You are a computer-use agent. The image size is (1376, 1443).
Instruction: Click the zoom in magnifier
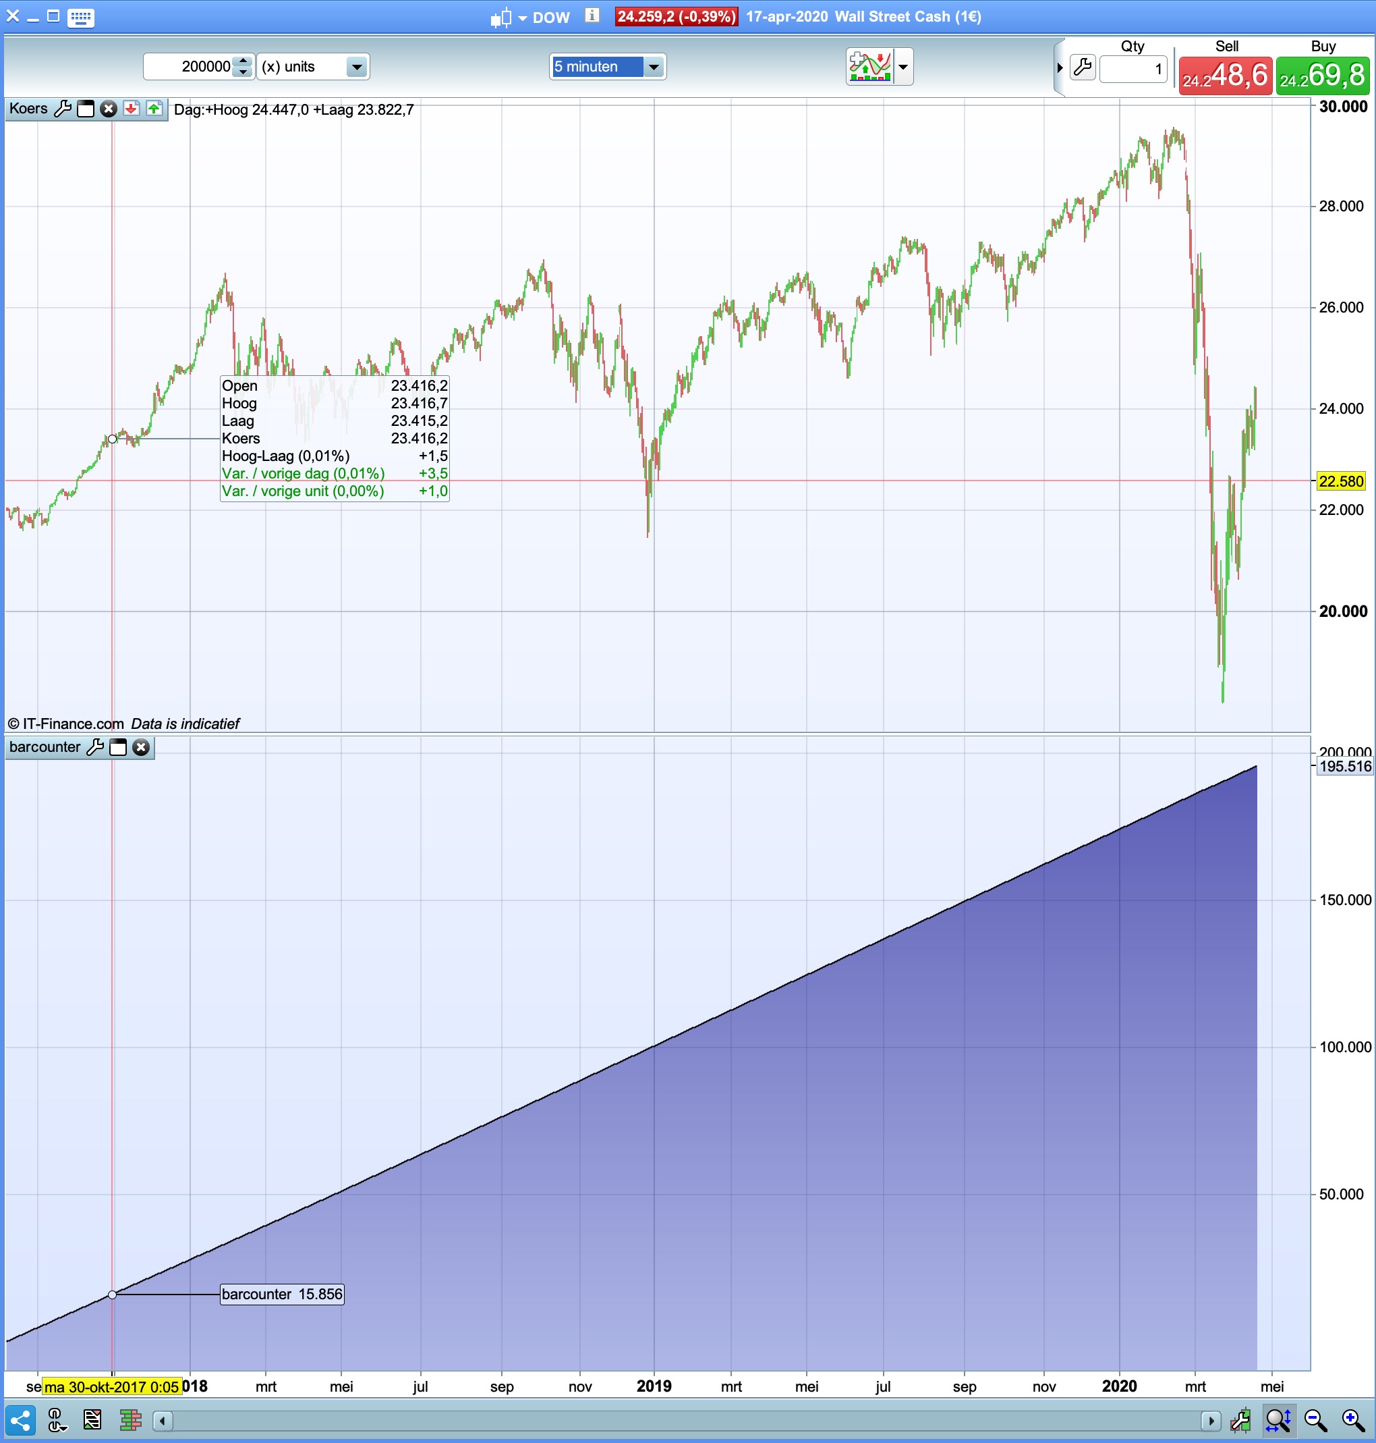point(1353,1420)
